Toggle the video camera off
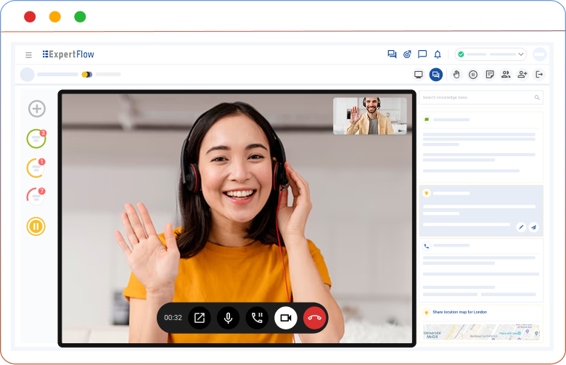Screen dimensions: 566x365 [285, 318]
